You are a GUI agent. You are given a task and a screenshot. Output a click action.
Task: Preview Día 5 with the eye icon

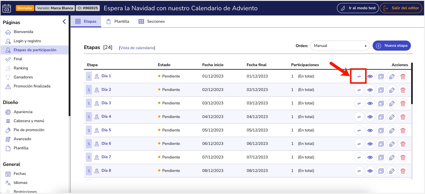pos(370,130)
